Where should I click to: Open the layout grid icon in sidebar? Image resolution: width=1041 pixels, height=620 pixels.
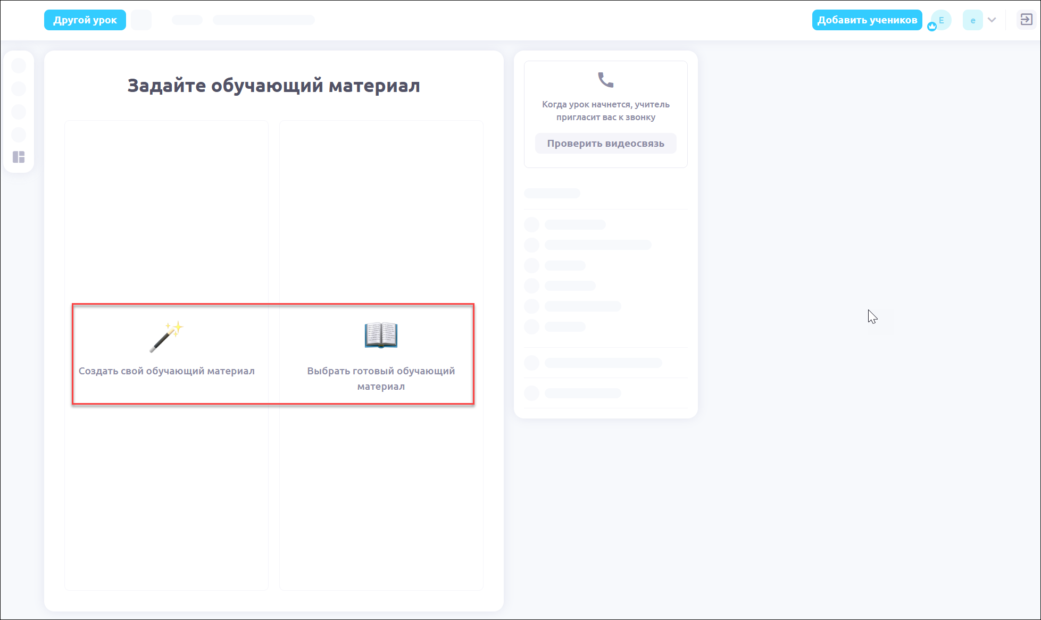click(19, 157)
